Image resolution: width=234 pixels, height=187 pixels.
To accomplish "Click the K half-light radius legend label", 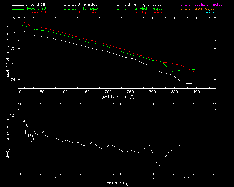I will point(145,12).
